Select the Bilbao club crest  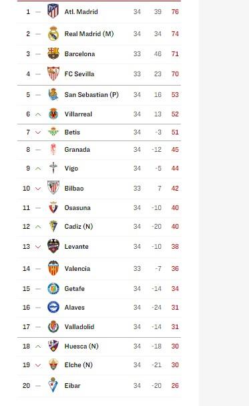53,188
